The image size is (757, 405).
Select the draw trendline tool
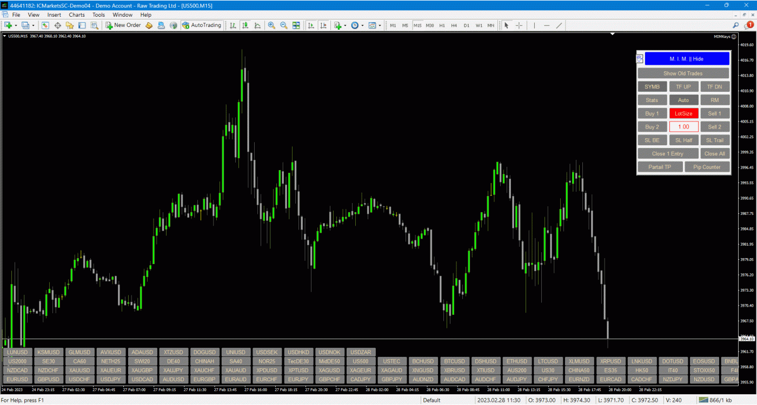tap(559, 25)
